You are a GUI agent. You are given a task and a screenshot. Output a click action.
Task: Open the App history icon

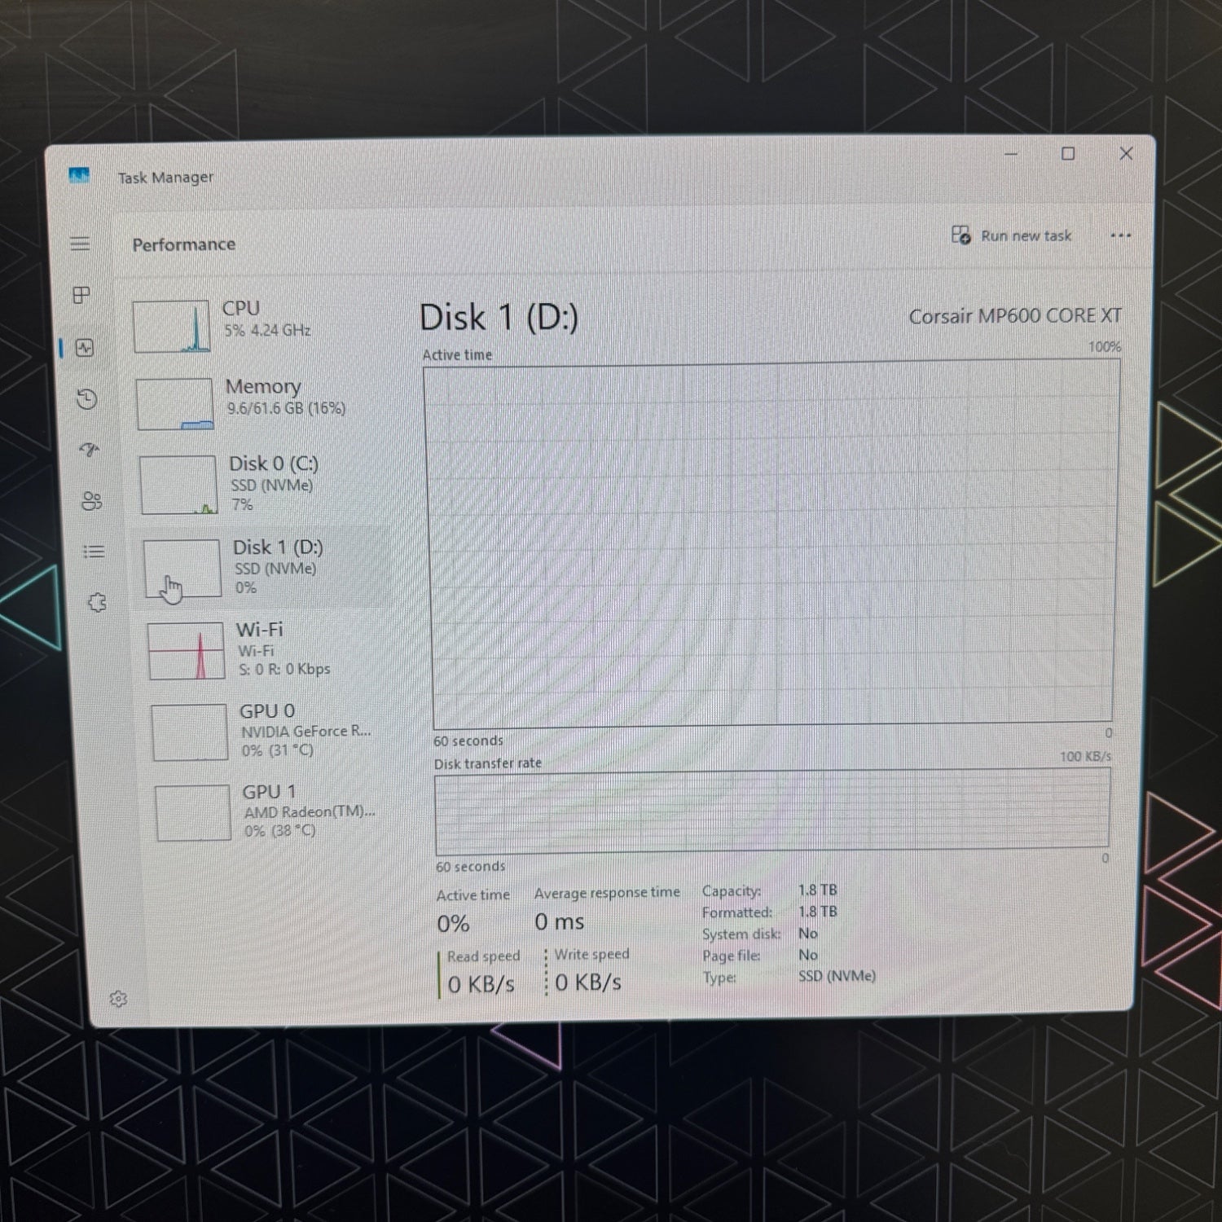coord(87,401)
